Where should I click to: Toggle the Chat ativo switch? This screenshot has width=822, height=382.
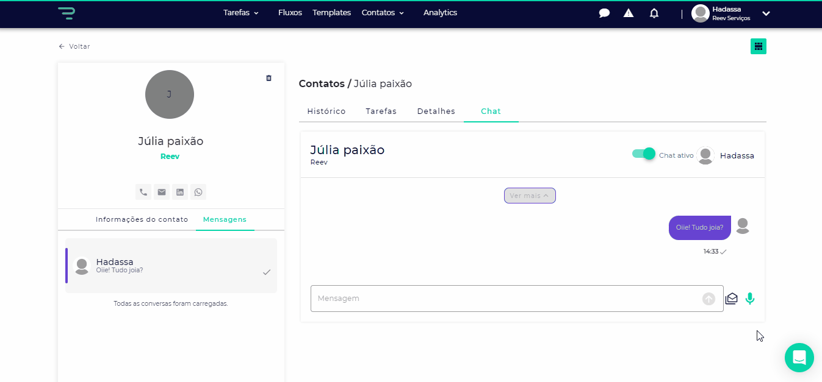coord(644,154)
